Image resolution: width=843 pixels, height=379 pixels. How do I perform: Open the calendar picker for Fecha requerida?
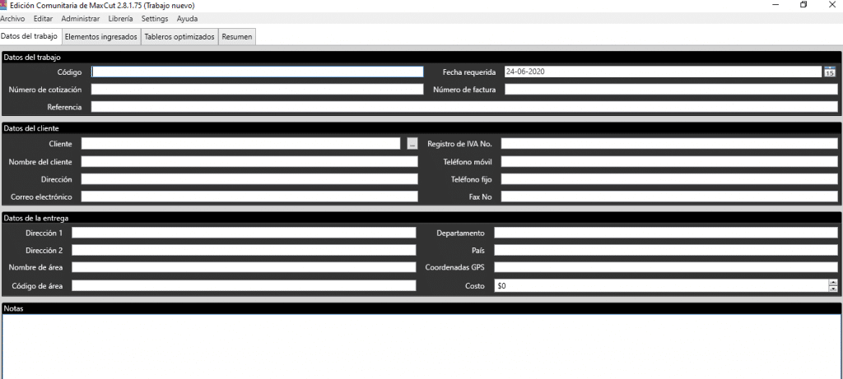[x=830, y=72]
